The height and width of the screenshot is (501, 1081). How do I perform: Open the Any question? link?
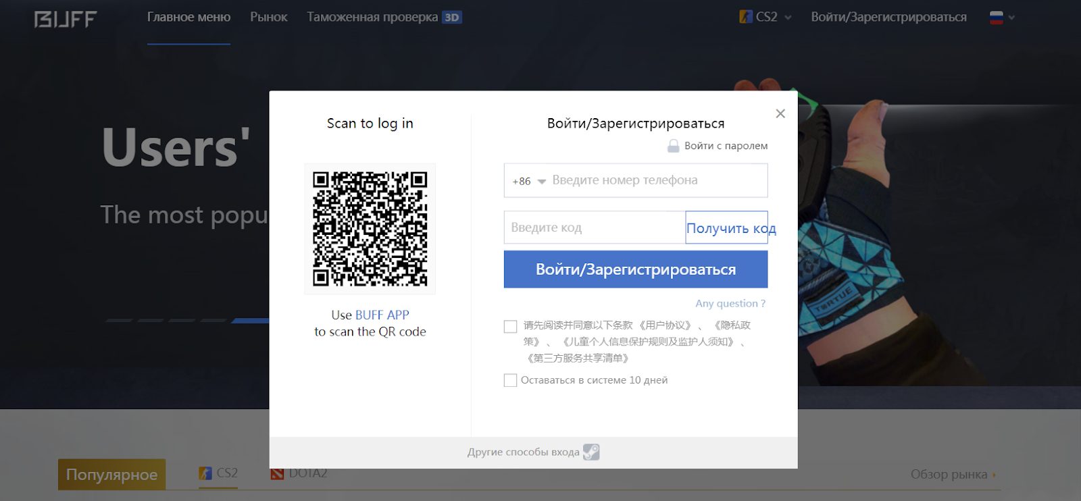pos(730,303)
